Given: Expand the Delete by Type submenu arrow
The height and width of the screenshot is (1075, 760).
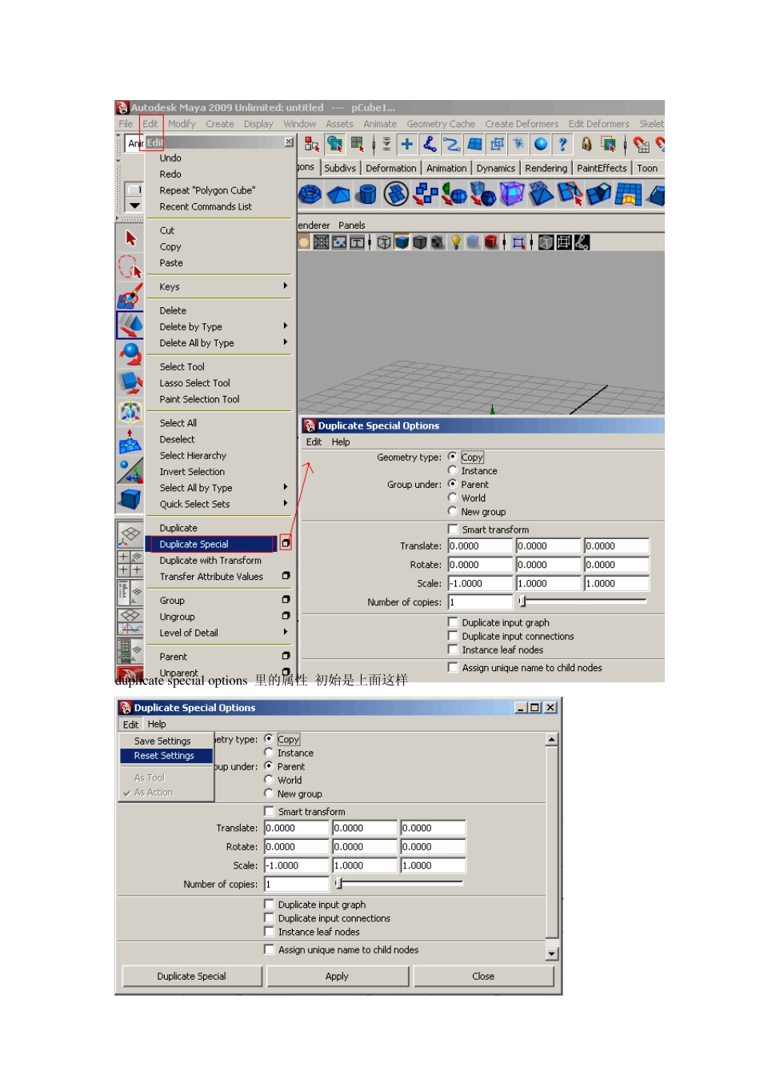Looking at the screenshot, I should click(x=286, y=326).
